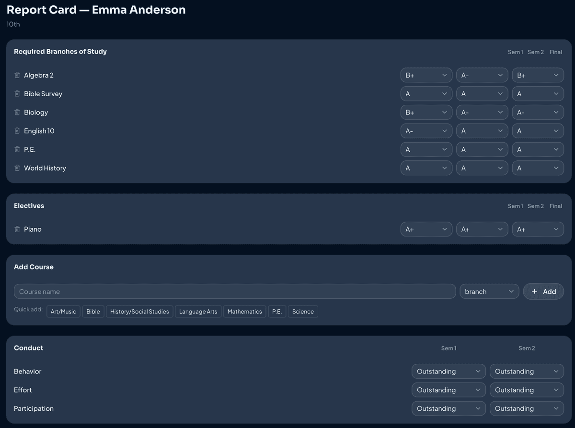Select History/Social Studies quick add chip
Screen dimensions: 575x428
(139, 312)
